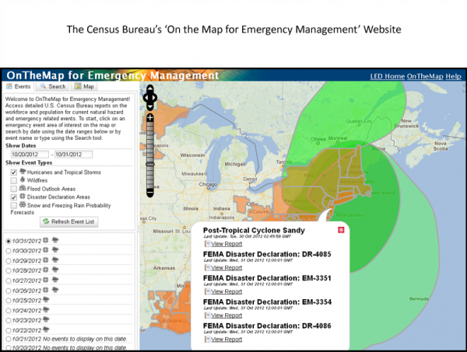
Task: View Report for FEMA Declaration DR-4085
Action: click(x=226, y=268)
